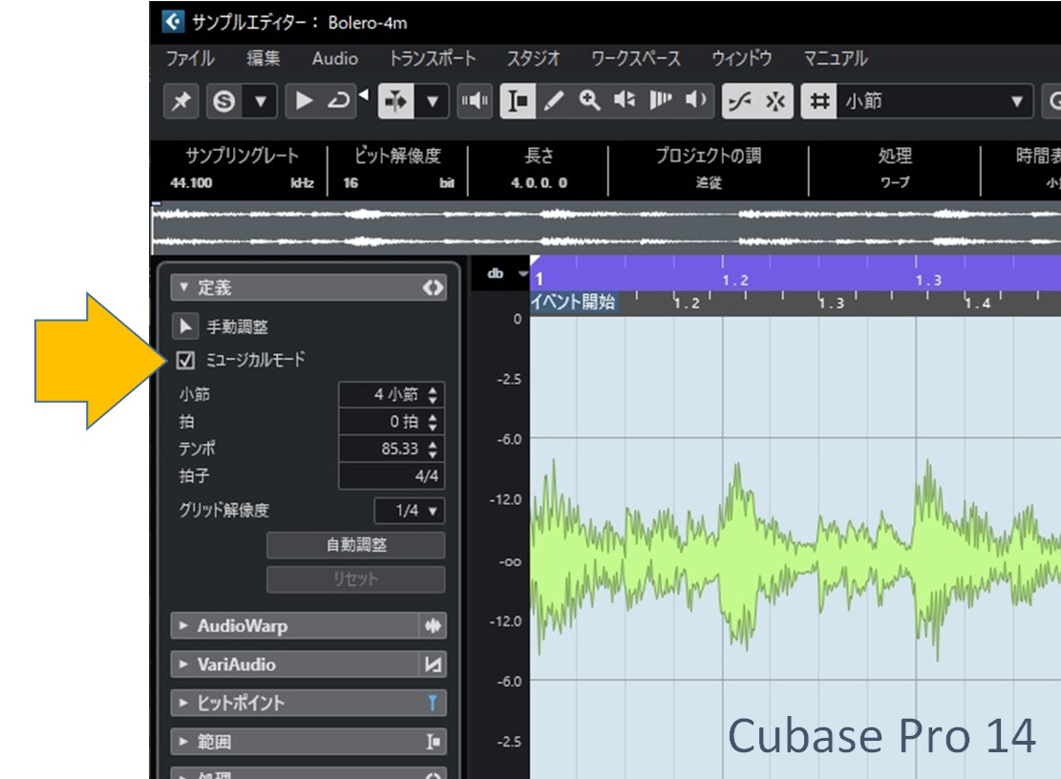Screen dimensions: 1061x779
Task: Toggle the Snap to Zero Crossing icon
Action: pyautogui.click(x=739, y=101)
